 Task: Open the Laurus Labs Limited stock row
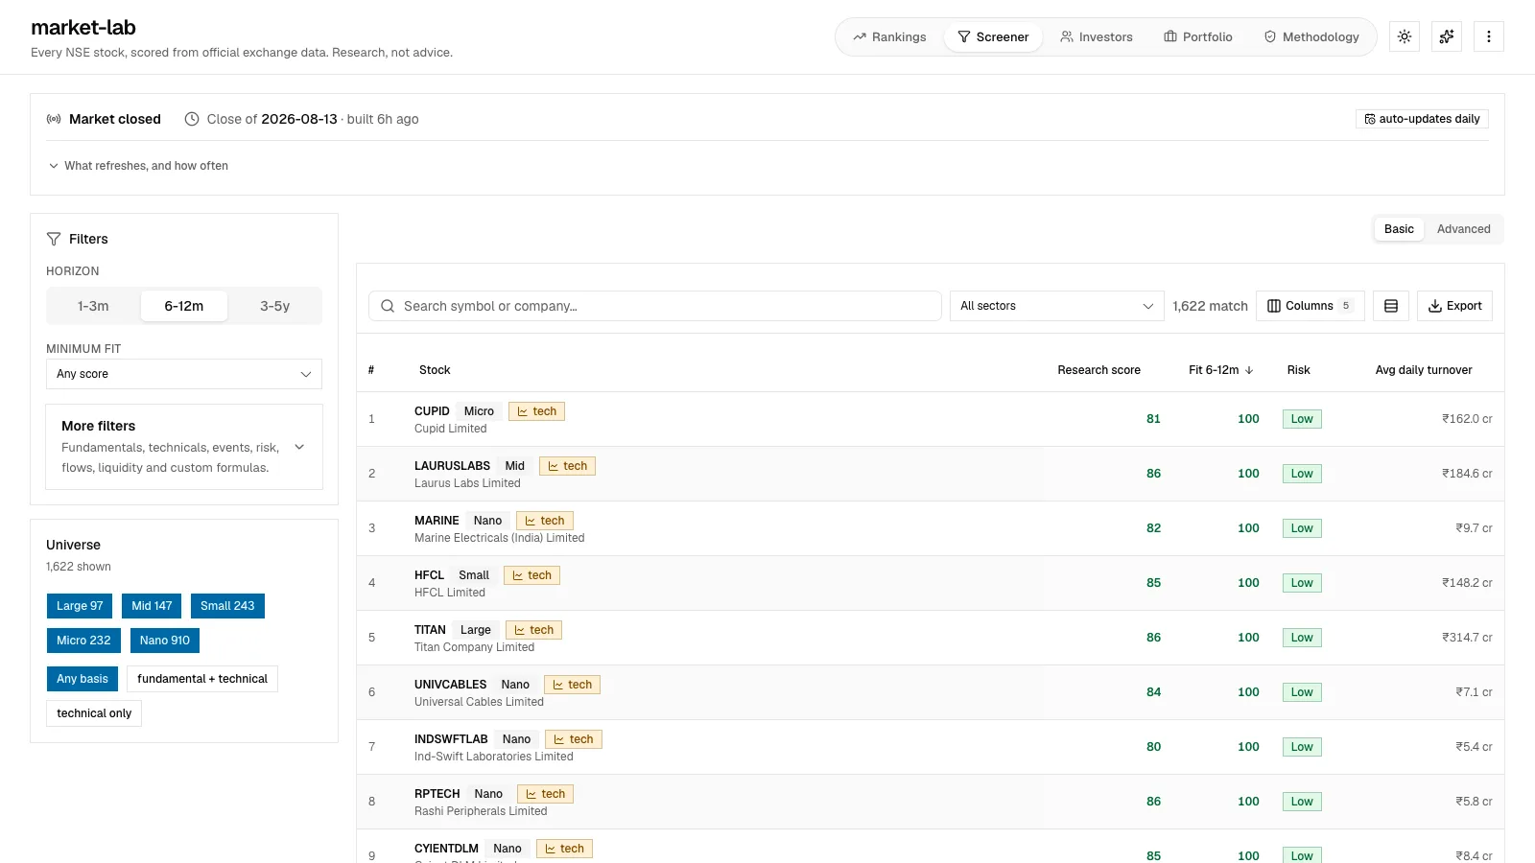coord(931,474)
